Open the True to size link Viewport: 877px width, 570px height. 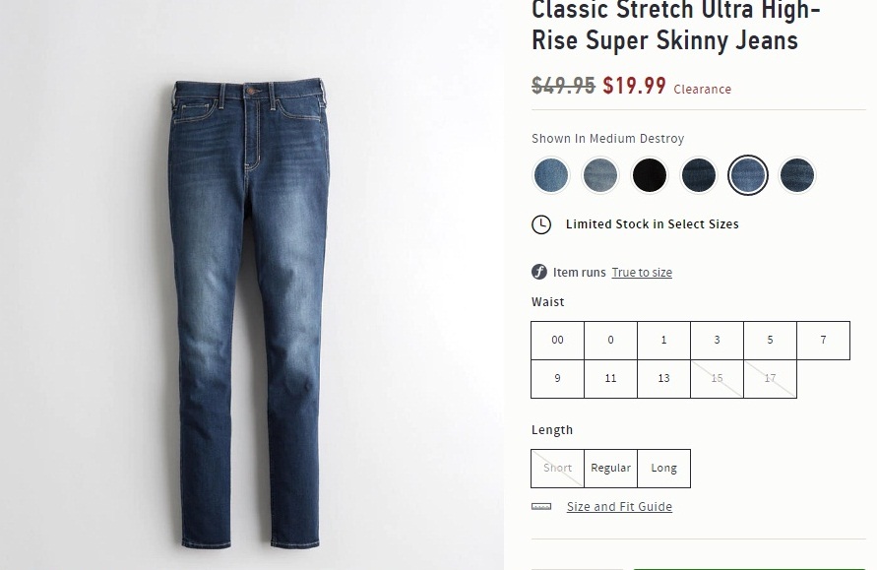pos(642,273)
